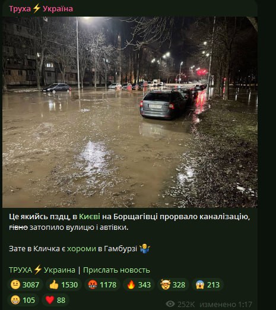Viewport: 276px width, 310px height.
Task: Click the shrugging person emoji
Action: pyautogui.click(x=145, y=248)
